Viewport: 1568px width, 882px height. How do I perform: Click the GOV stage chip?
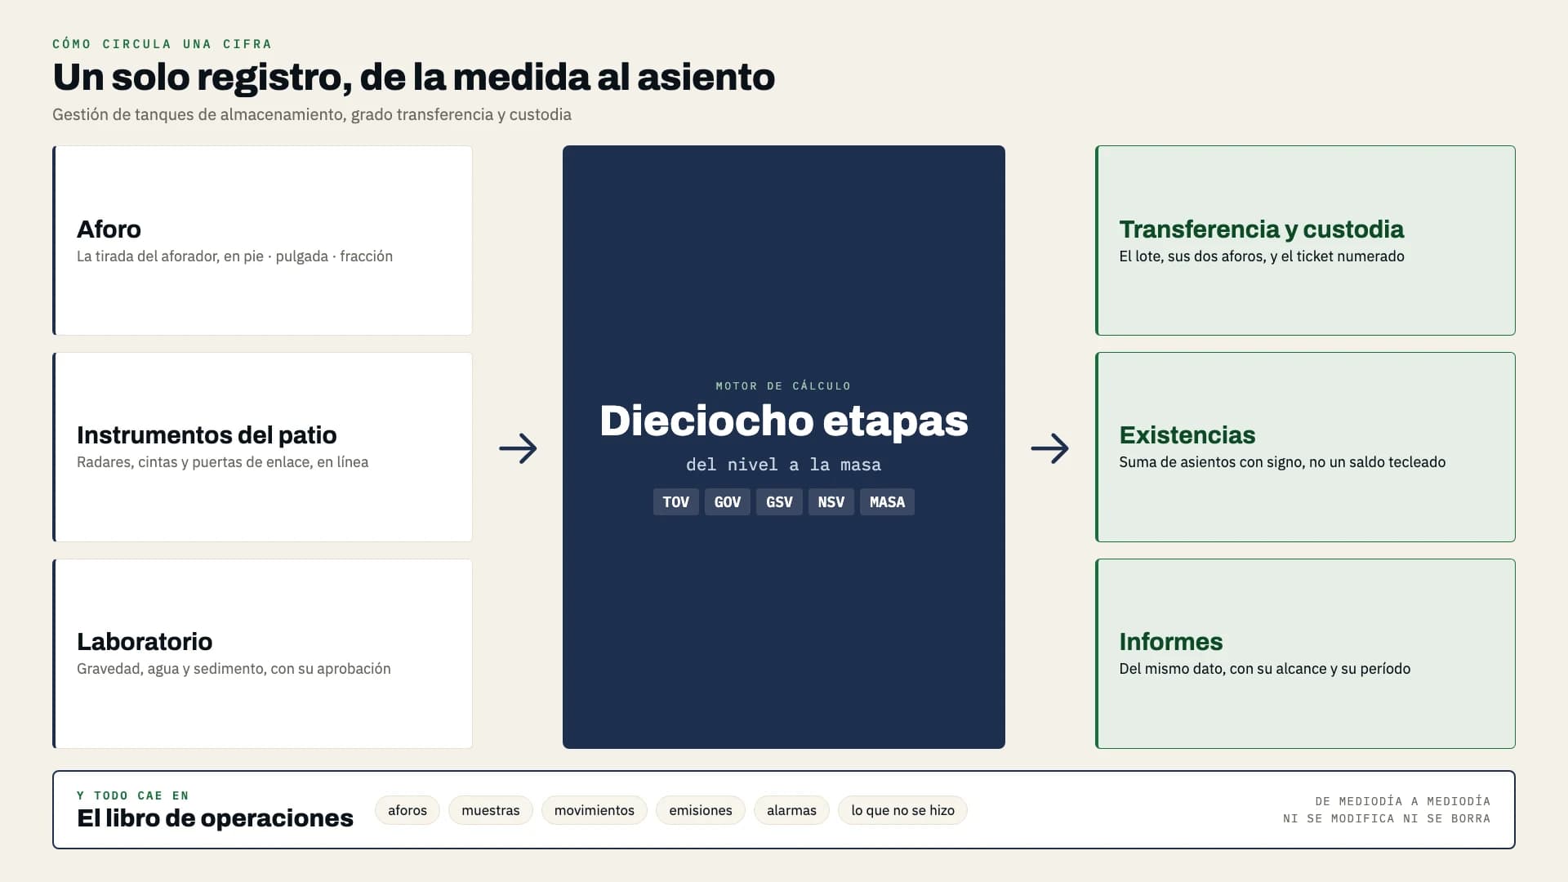tap(727, 501)
